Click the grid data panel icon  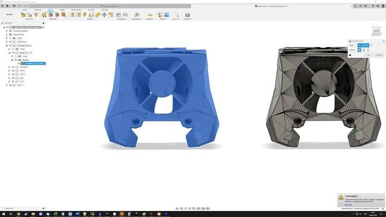pyautogui.click(x=2, y=6)
